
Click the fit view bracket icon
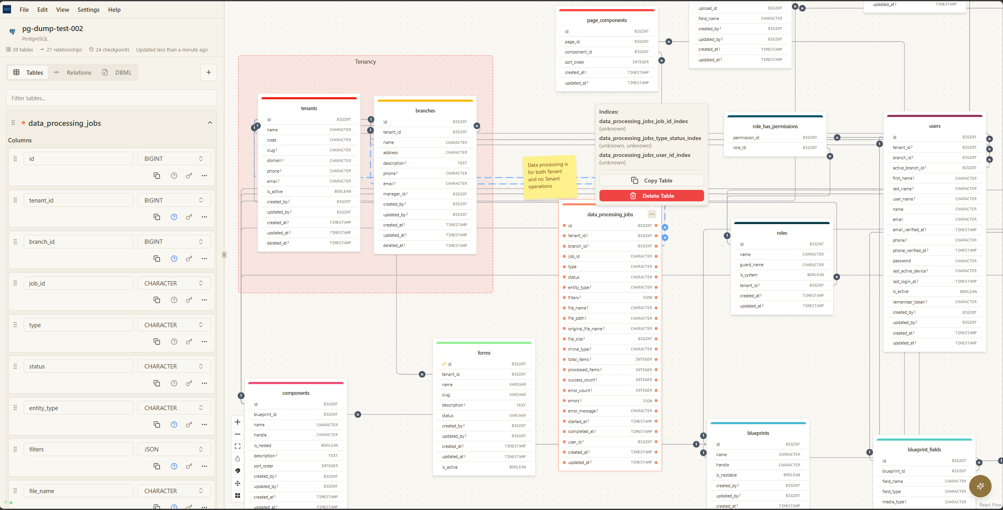238,446
